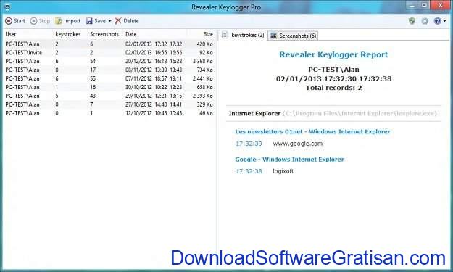Delete the selected log entry

tap(127, 21)
